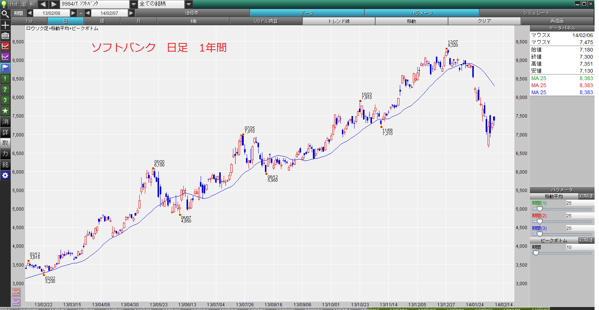
Task: Click the ピークボトム 期間 value field
Action: tap(579, 247)
